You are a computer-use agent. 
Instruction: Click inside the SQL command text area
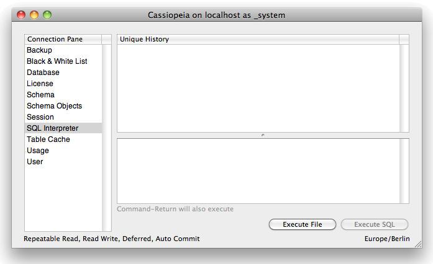[x=258, y=171]
